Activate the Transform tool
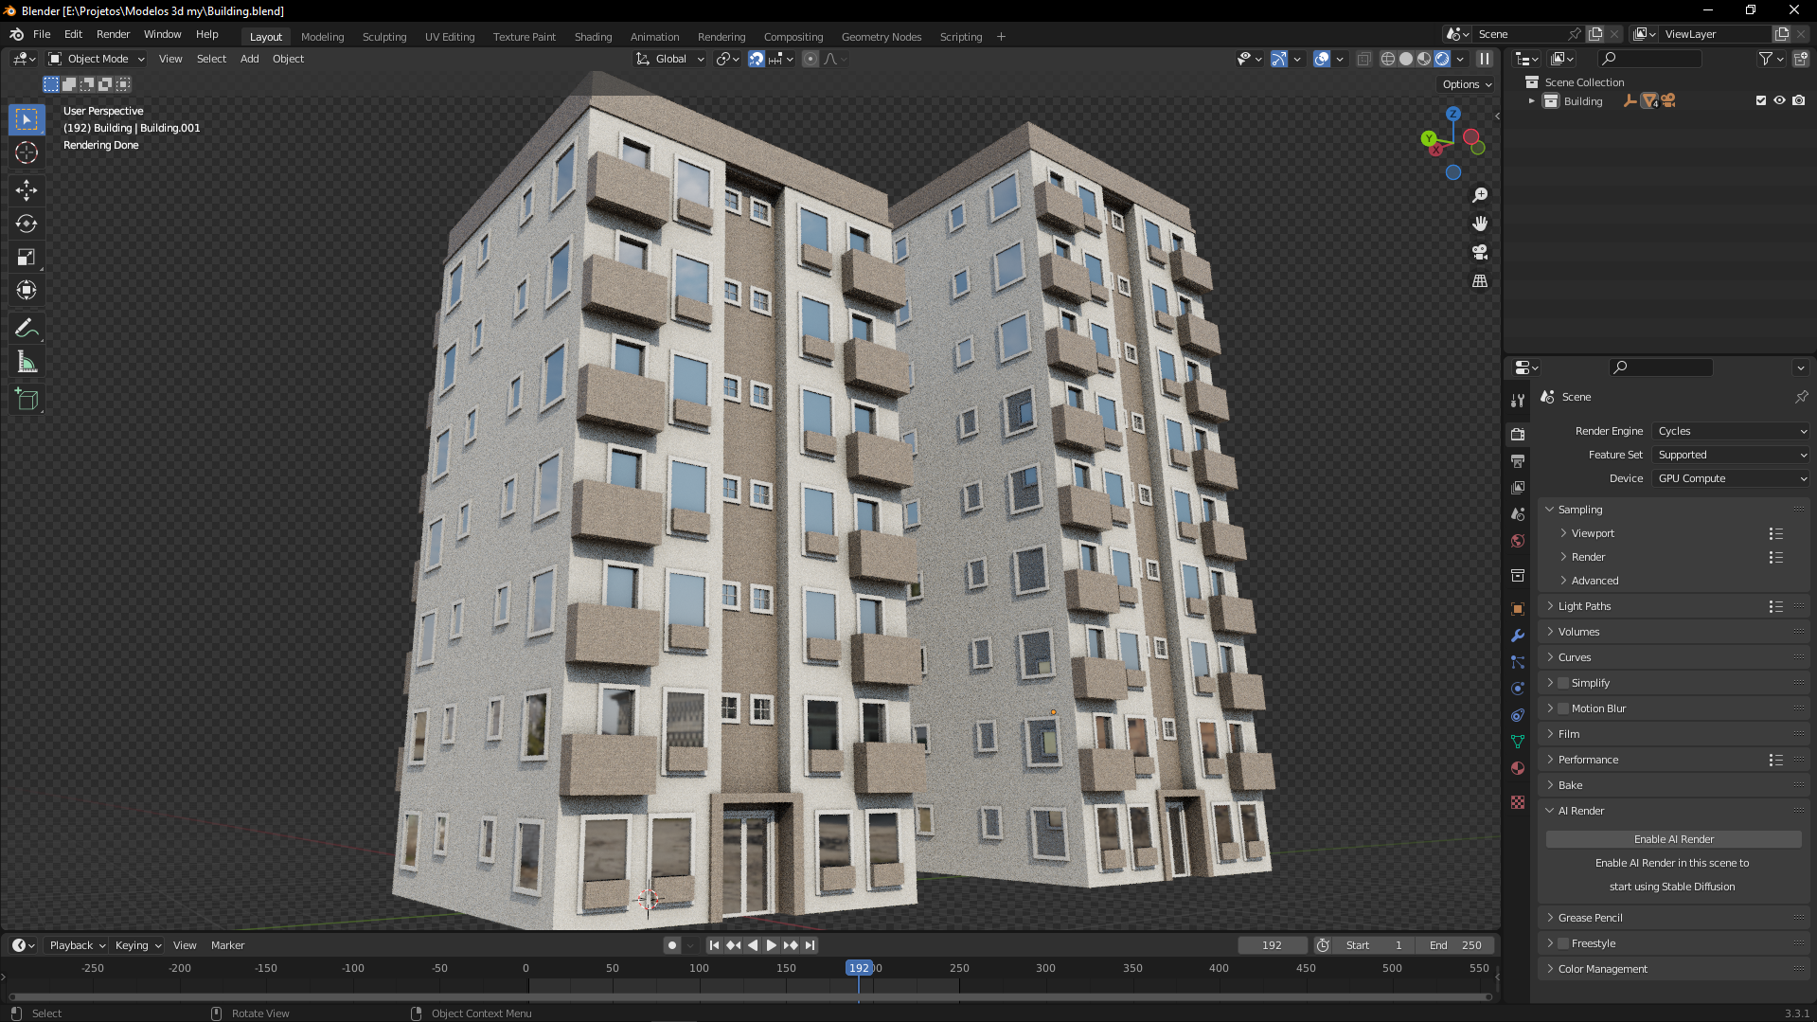The image size is (1817, 1022). pyautogui.click(x=27, y=290)
